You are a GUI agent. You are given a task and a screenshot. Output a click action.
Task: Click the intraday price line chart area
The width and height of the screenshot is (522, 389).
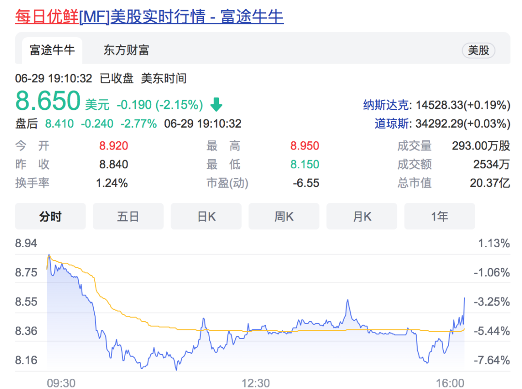coord(256,313)
